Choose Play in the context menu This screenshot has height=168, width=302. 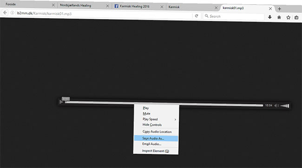(x=157, y=108)
